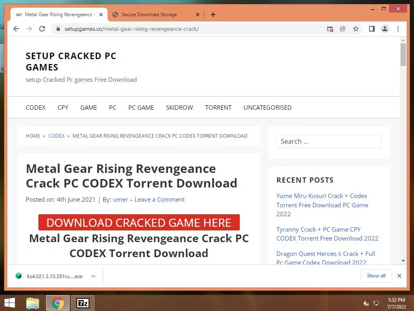This screenshot has height=311, width=414.
Task: Click the address bar URL
Action: coord(132,29)
